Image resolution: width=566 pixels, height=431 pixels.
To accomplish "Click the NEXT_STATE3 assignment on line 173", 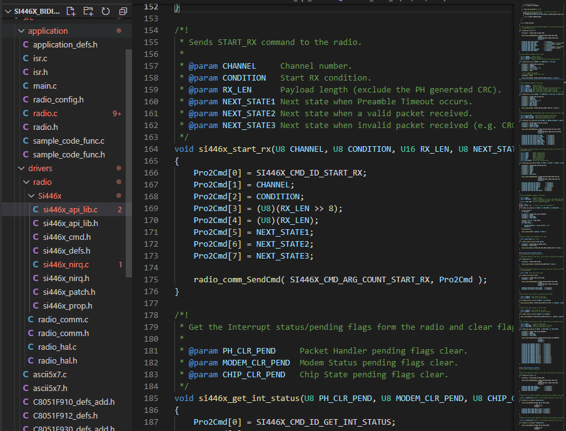I will 253,256.
